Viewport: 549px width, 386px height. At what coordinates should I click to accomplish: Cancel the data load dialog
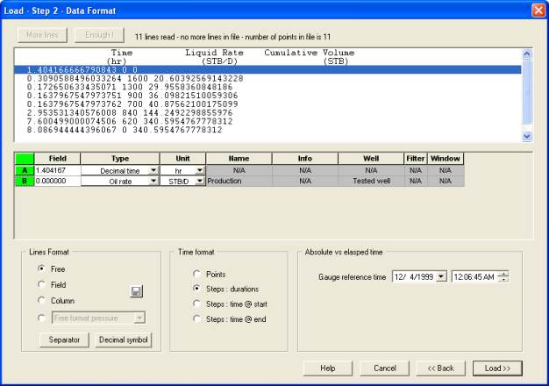pyautogui.click(x=384, y=368)
